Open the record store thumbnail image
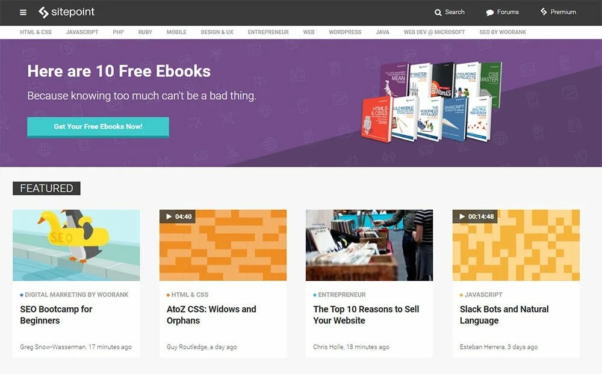This screenshot has width=602, height=374. 370,245
